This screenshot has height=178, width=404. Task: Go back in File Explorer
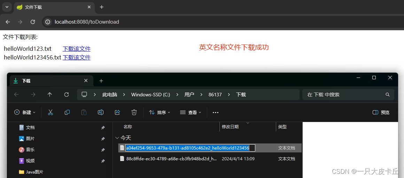[16, 95]
